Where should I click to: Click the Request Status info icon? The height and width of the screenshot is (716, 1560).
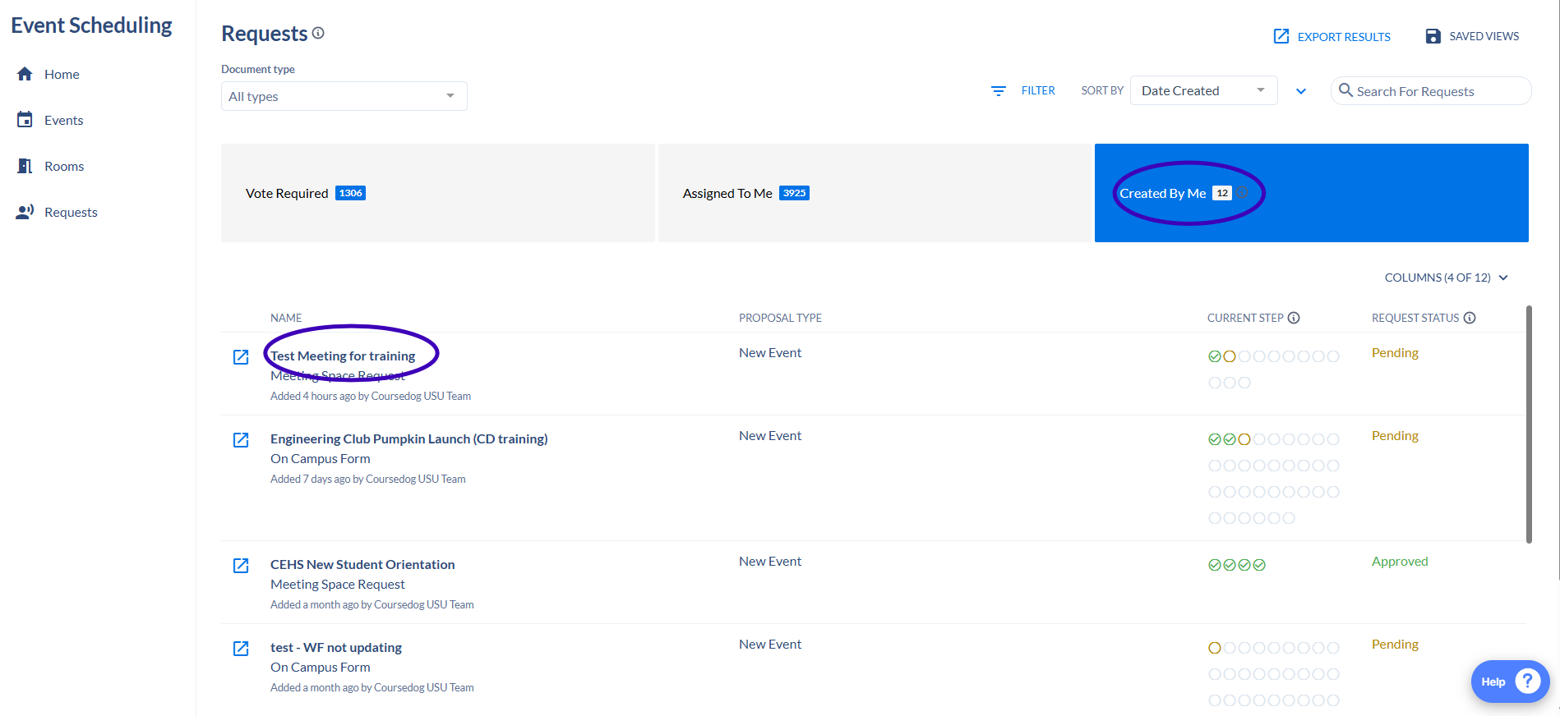click(1470, 318)
